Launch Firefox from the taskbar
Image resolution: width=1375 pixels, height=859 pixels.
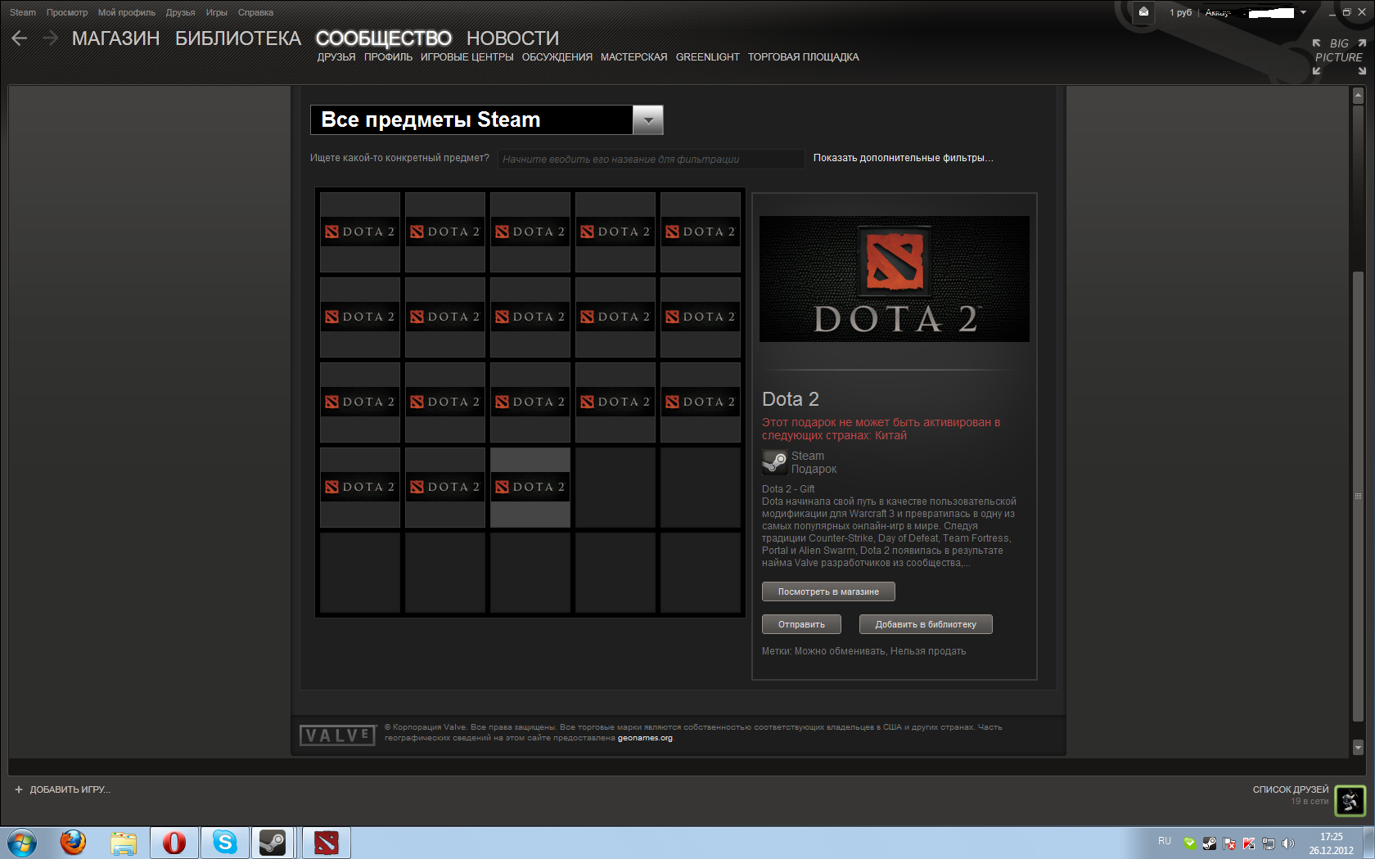click(x=73, y=843)
